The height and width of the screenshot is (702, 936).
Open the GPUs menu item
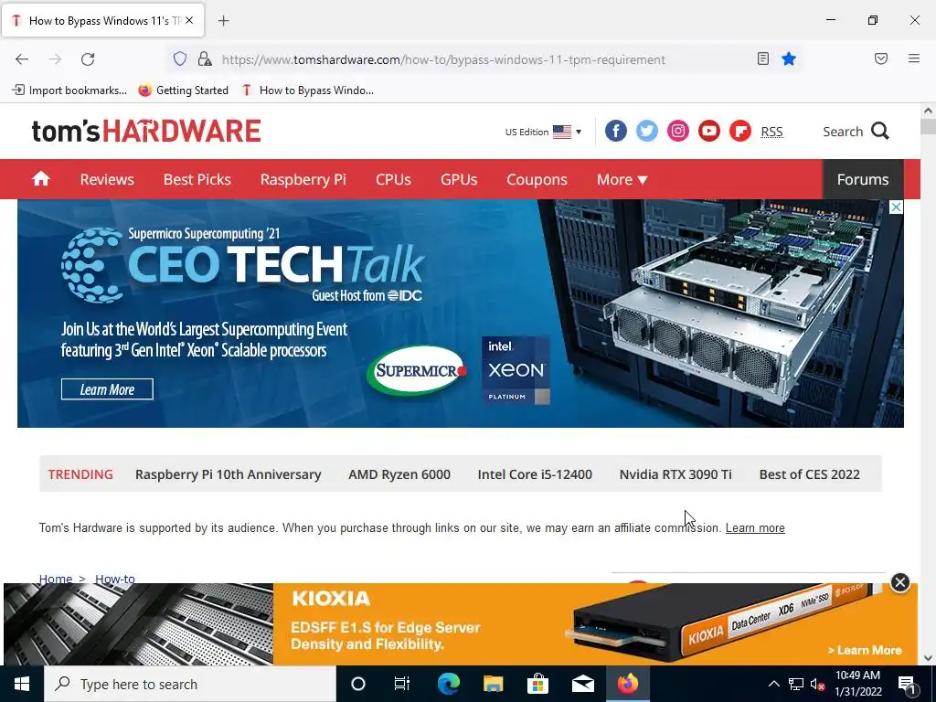pos(459,179)
